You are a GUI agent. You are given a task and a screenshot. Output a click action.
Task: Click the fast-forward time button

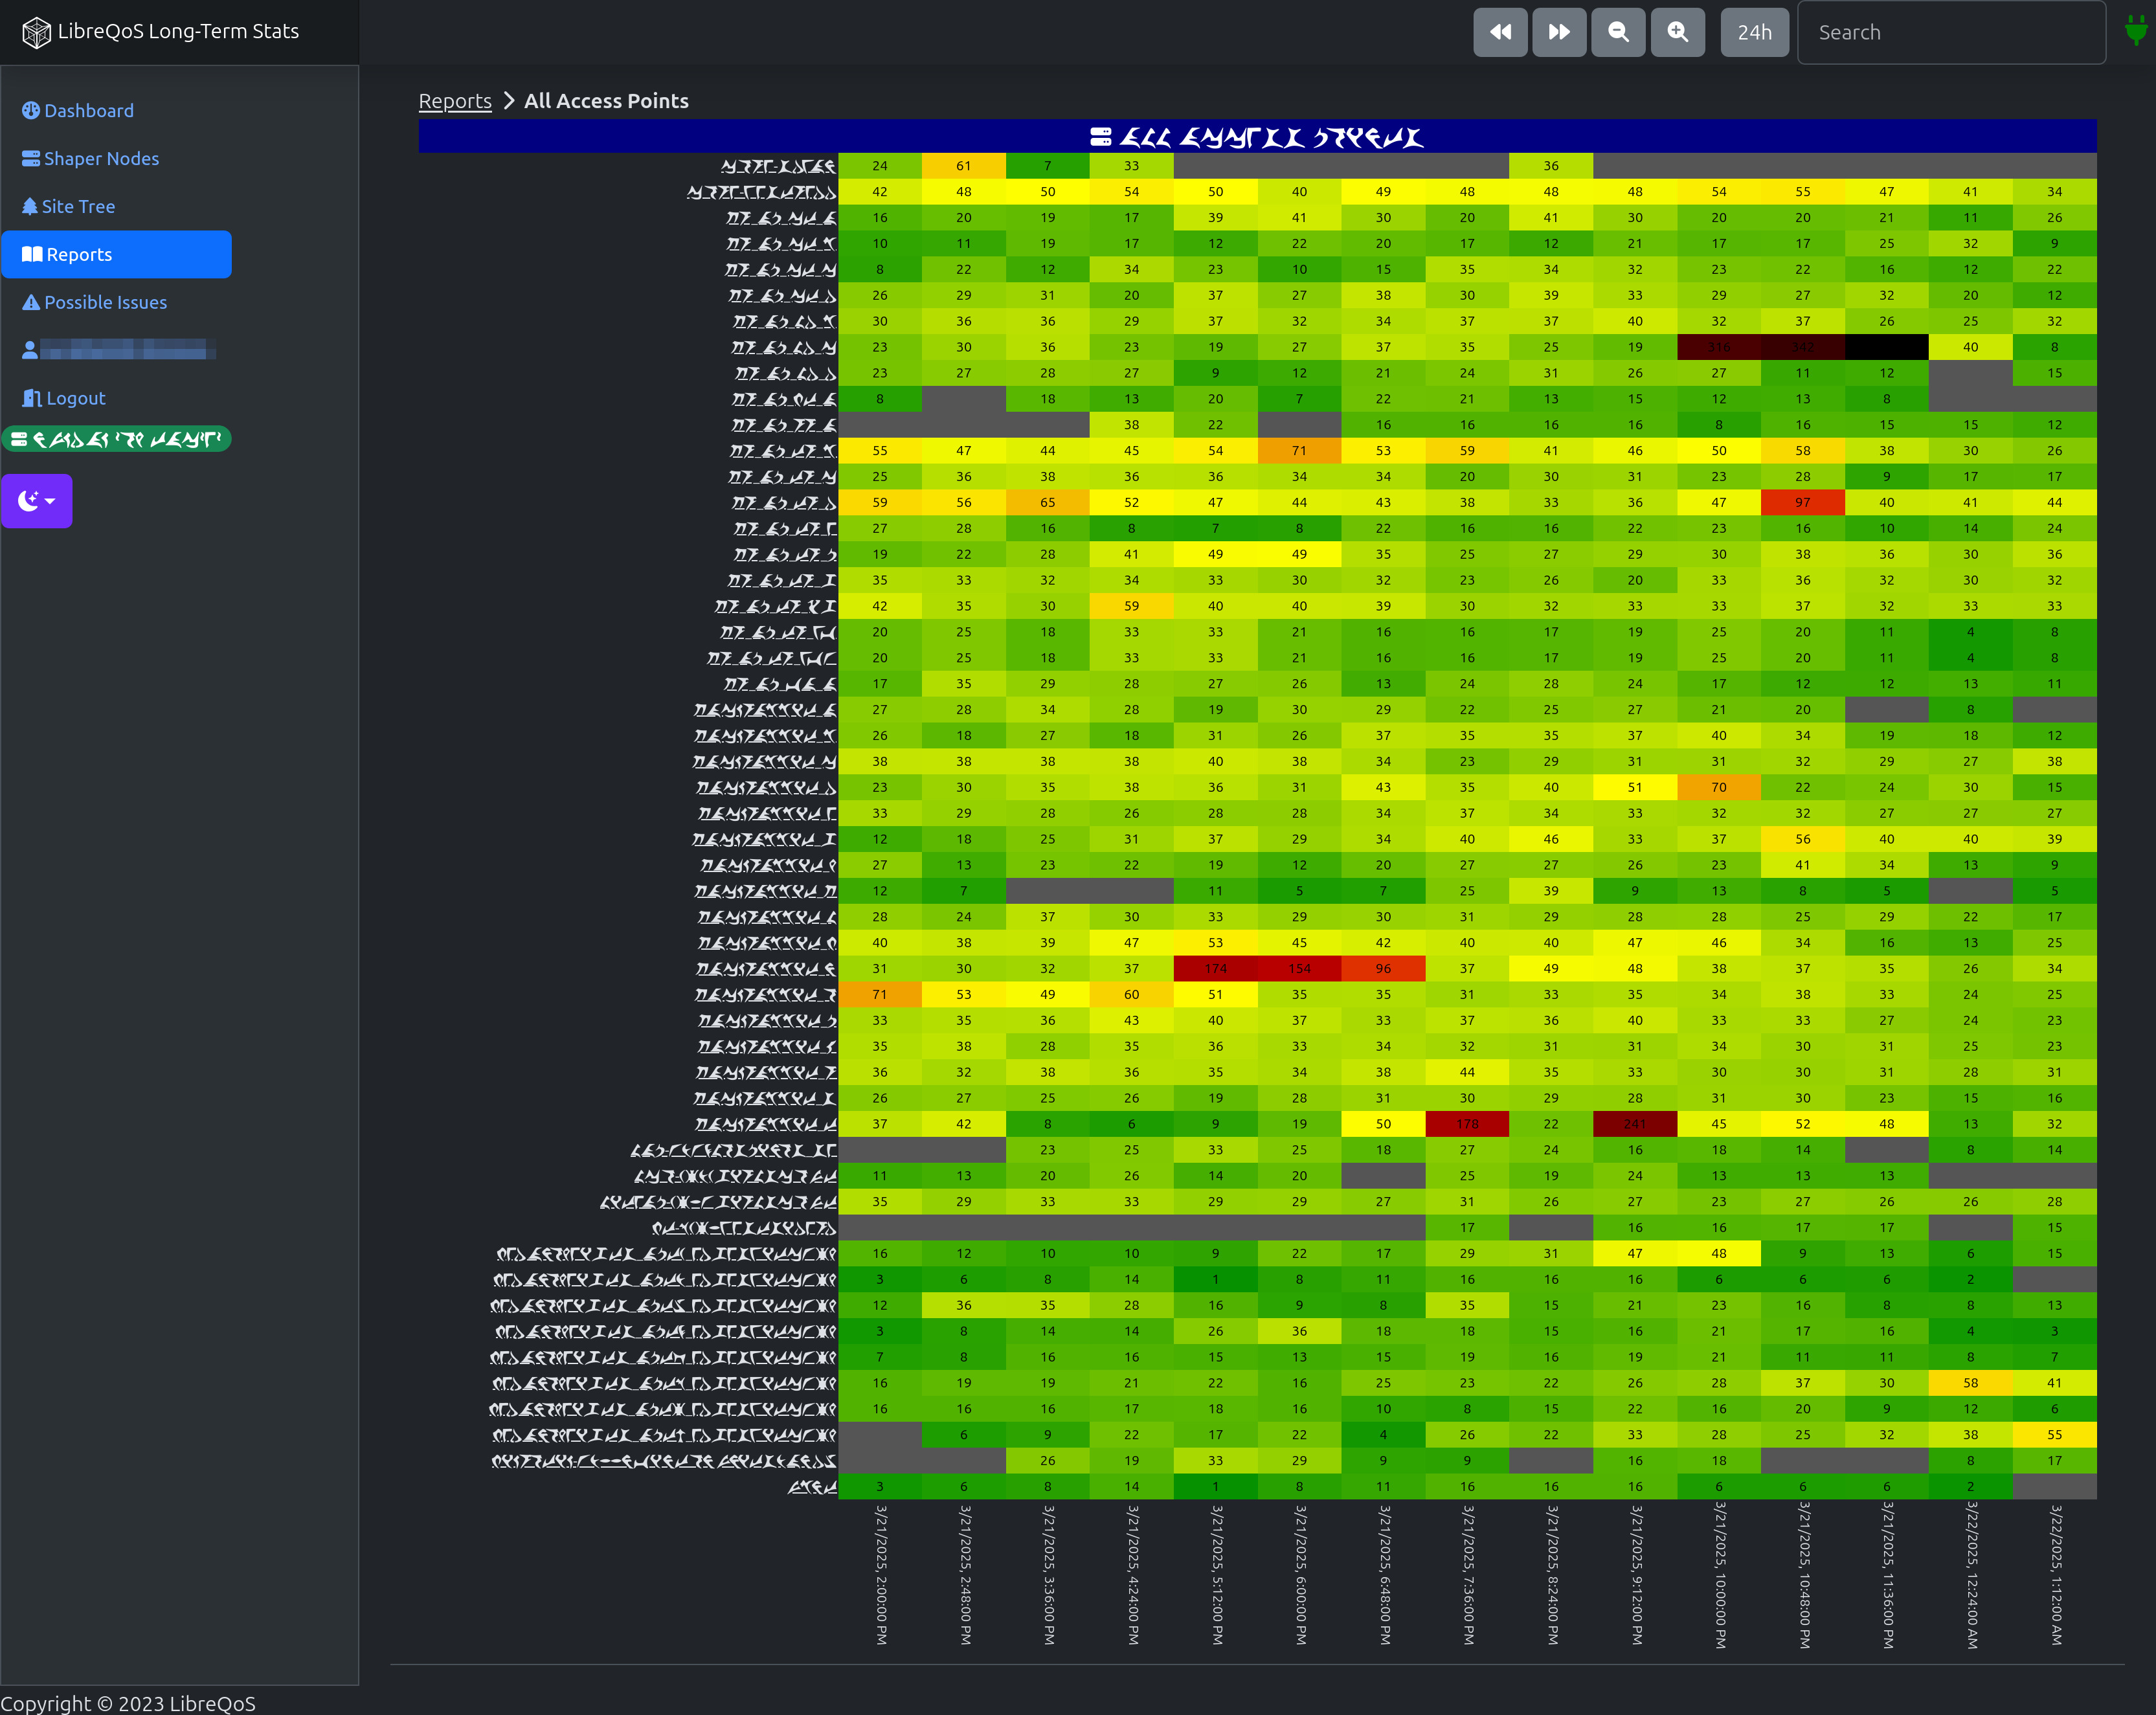click(x=1559, y=32)
